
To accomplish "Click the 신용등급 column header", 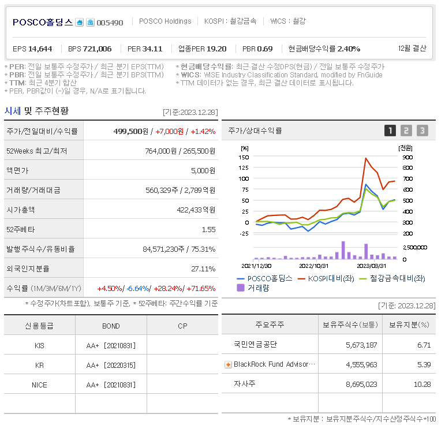I will point(39,326).
